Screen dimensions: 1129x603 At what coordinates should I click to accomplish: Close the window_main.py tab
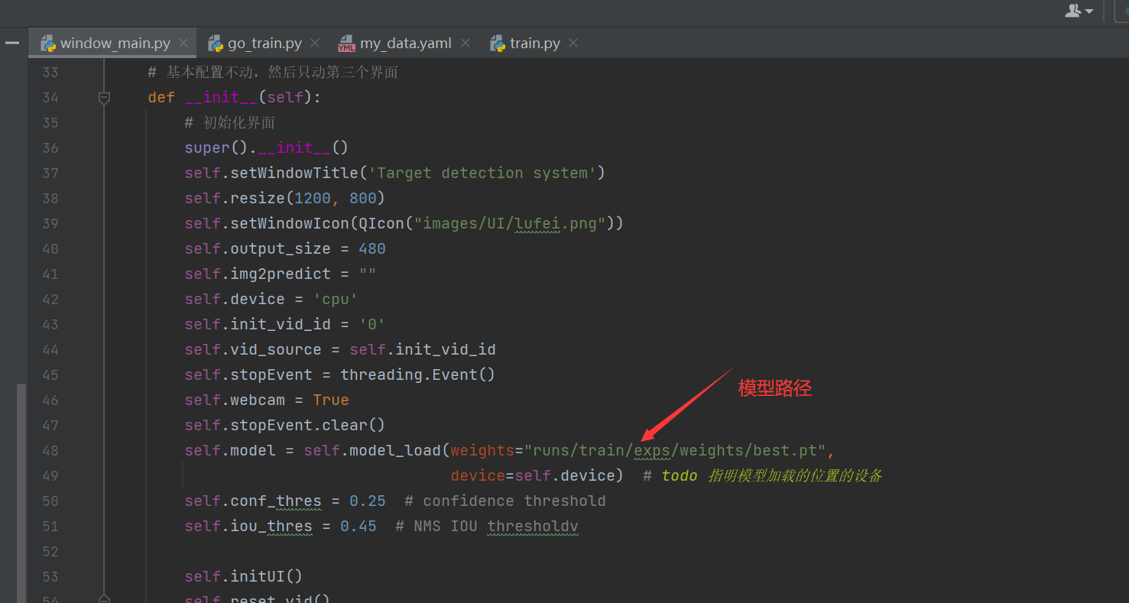[183, 43]
